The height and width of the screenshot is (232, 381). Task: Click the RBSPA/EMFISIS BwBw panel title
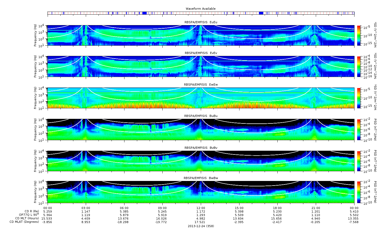tap(201, 178)
